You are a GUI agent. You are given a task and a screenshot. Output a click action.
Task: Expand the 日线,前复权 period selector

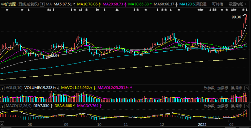pos(28,4)
